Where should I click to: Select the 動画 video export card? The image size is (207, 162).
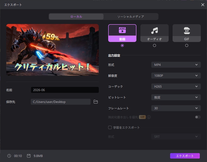click(x=122, y=33)
